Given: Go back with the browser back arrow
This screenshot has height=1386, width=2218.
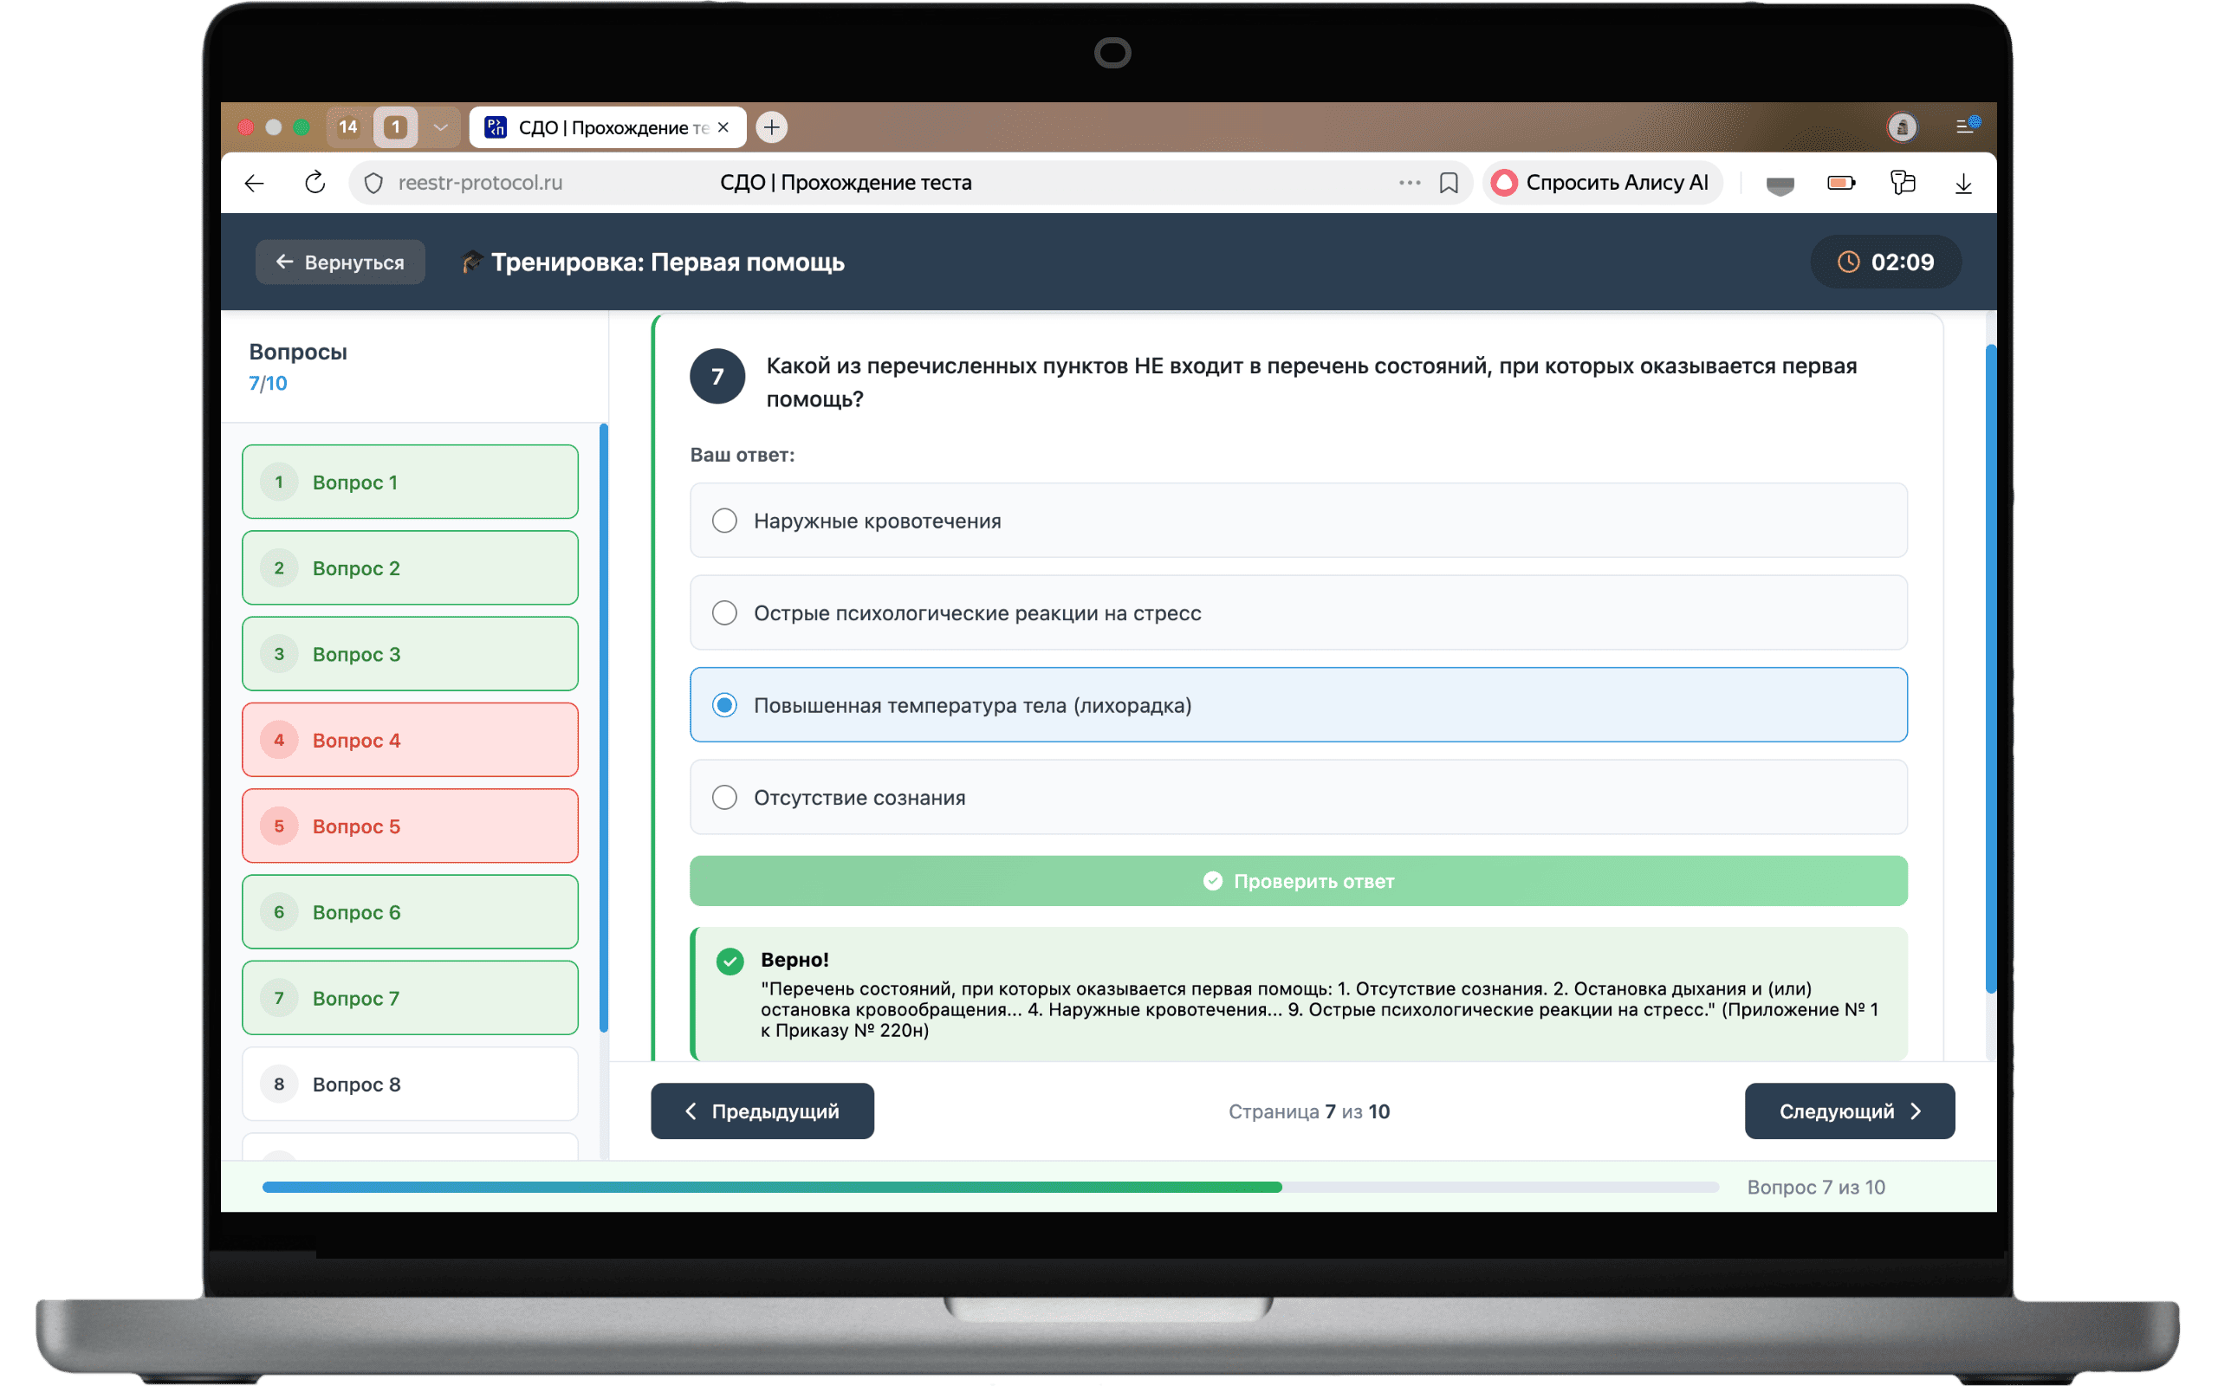Looking at the screenshot, I should click(x=254, y=184).
